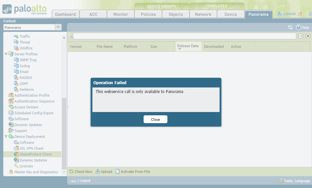312x188 pixels.
Task: Open Scheduled Config Export
Action: click(34, 113)
